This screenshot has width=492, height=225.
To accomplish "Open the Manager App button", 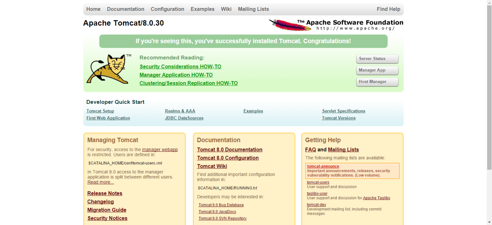I will coord(377,70).
